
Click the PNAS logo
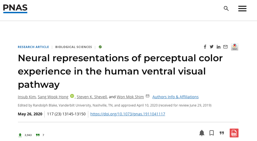click(x=15, y=9)
